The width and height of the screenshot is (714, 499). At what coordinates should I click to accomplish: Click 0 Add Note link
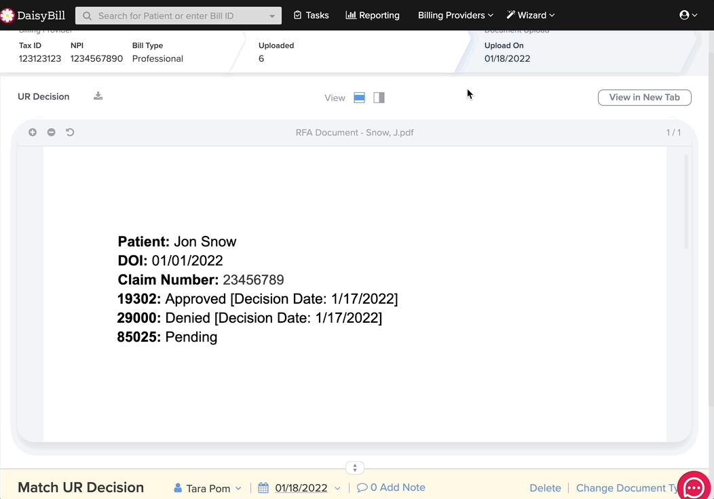pyautogui.click(x=391, y=487)
